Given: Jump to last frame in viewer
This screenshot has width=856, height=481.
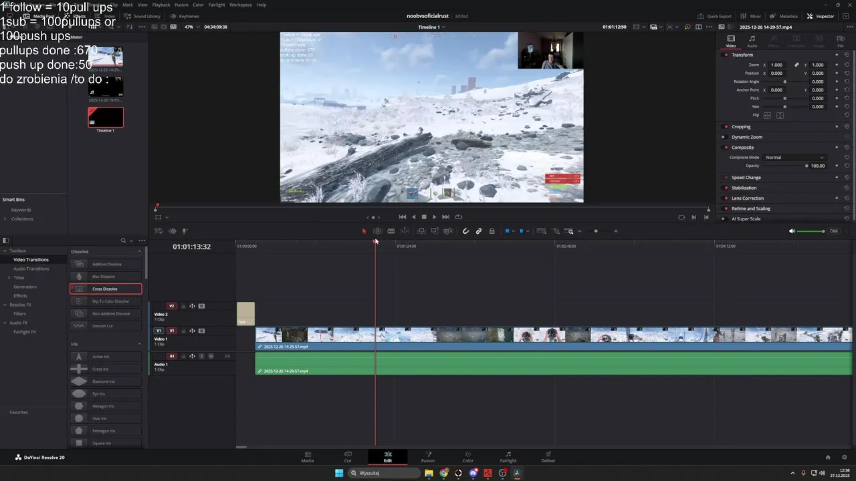Looking at the screenshot, I should pos(445,216).
